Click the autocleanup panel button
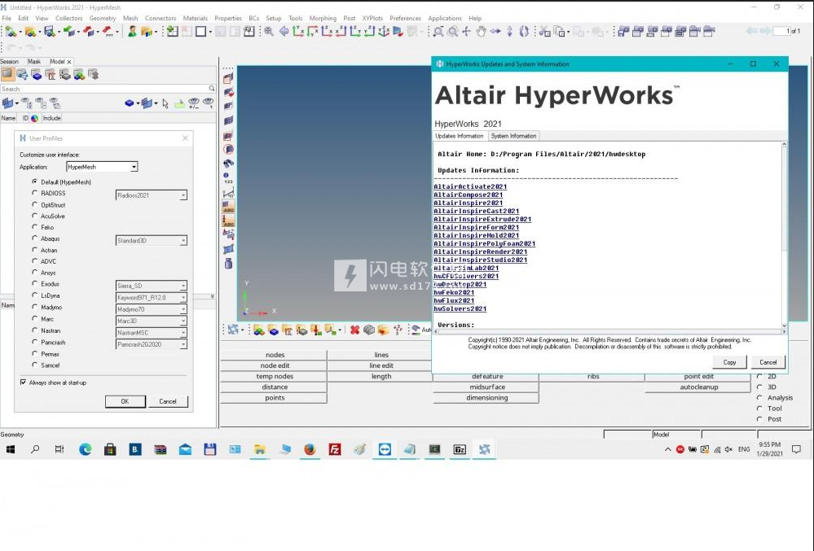814x551 pixels. (699, 387)
